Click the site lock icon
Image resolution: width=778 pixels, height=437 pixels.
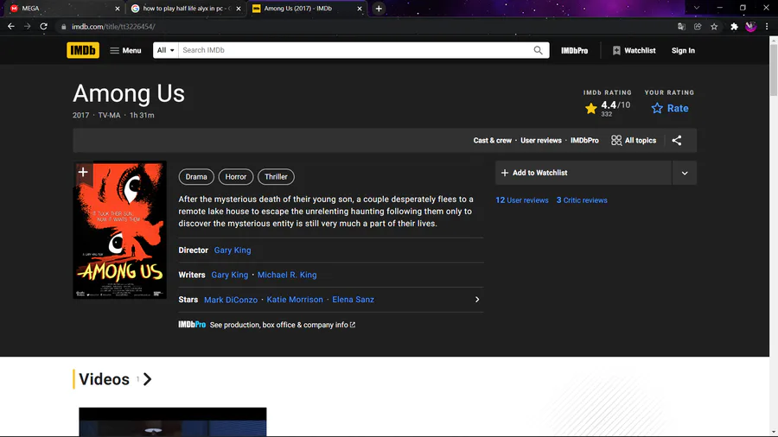63,27
